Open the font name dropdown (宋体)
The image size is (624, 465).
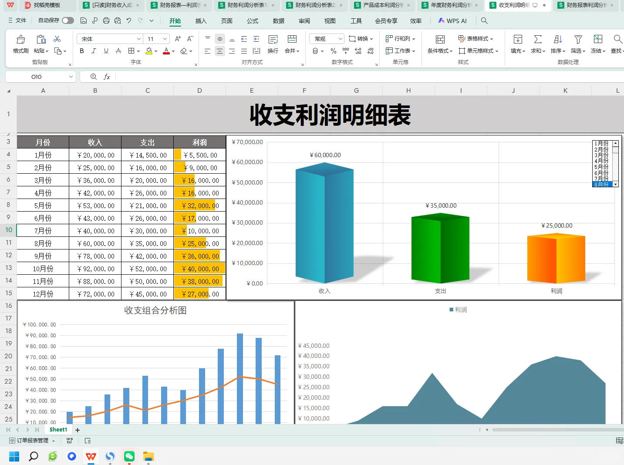pos(138,39)
